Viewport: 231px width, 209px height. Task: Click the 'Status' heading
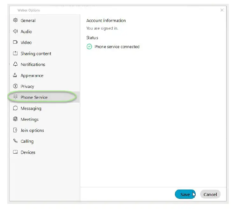click(x=92, y=38)
